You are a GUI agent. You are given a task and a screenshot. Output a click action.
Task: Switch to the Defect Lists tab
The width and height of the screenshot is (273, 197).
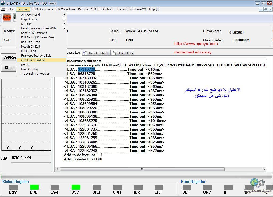tap(123, 53)
